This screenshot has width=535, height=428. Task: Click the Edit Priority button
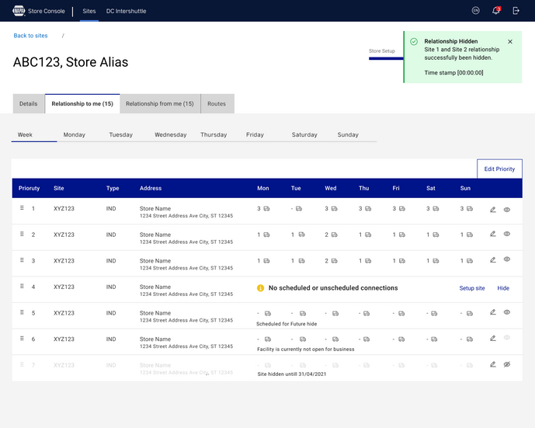click(499, 169)
